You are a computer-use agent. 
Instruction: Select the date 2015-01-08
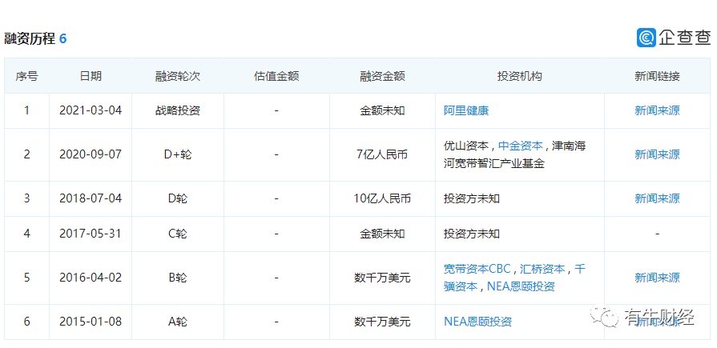coord(91,322)
